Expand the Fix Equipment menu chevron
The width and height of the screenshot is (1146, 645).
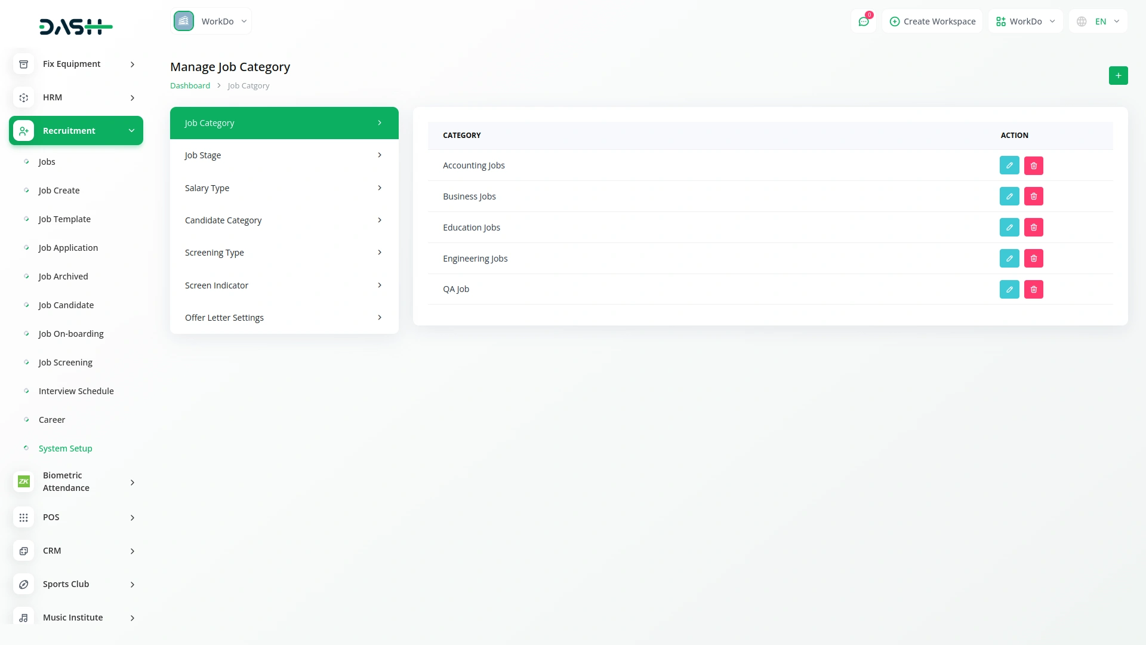coord(133,64)
